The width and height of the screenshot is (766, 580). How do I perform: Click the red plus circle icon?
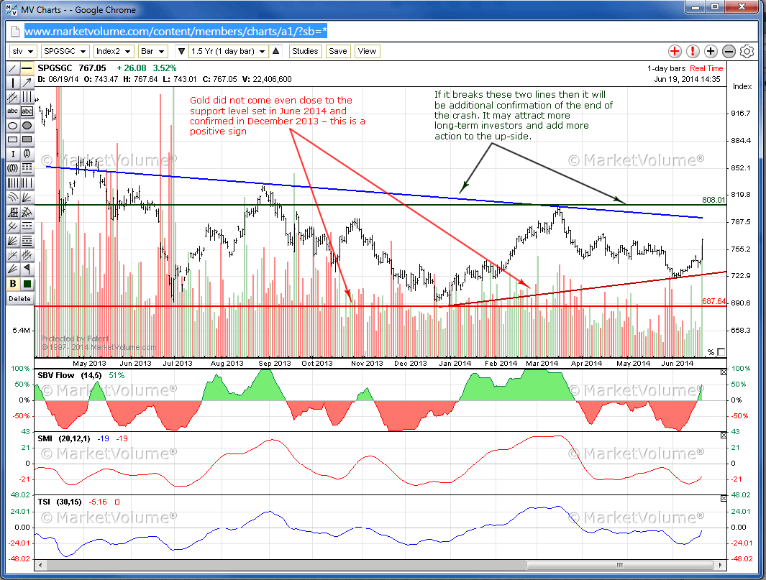click(x=675, y=51)
